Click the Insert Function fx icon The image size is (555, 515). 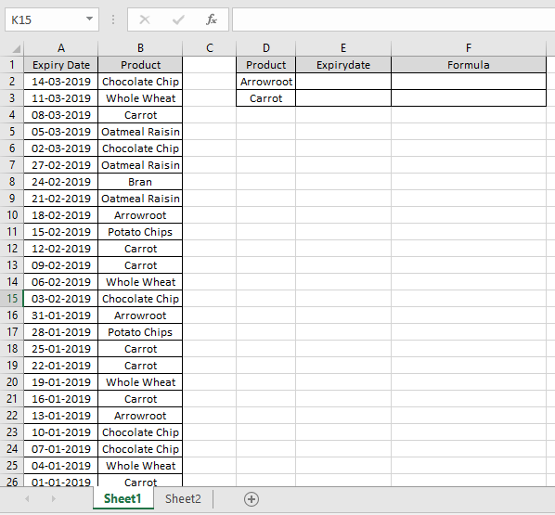[212, 19]
